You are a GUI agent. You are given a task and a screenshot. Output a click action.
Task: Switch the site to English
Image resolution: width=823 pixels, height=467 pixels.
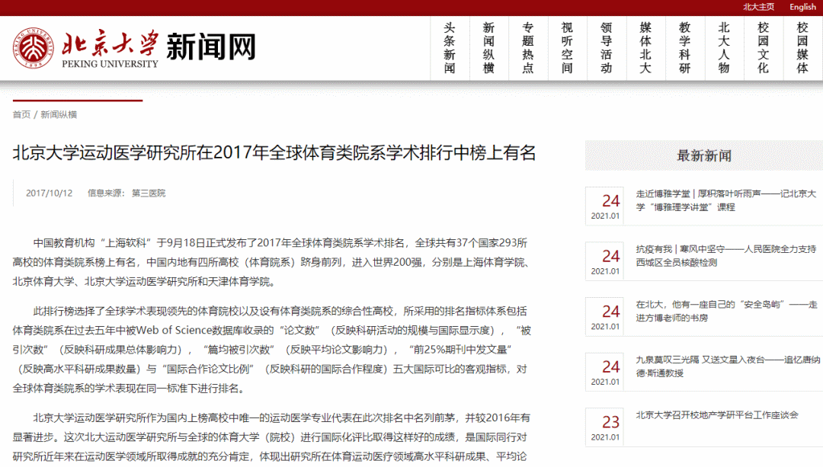click(x=802, y=7)
